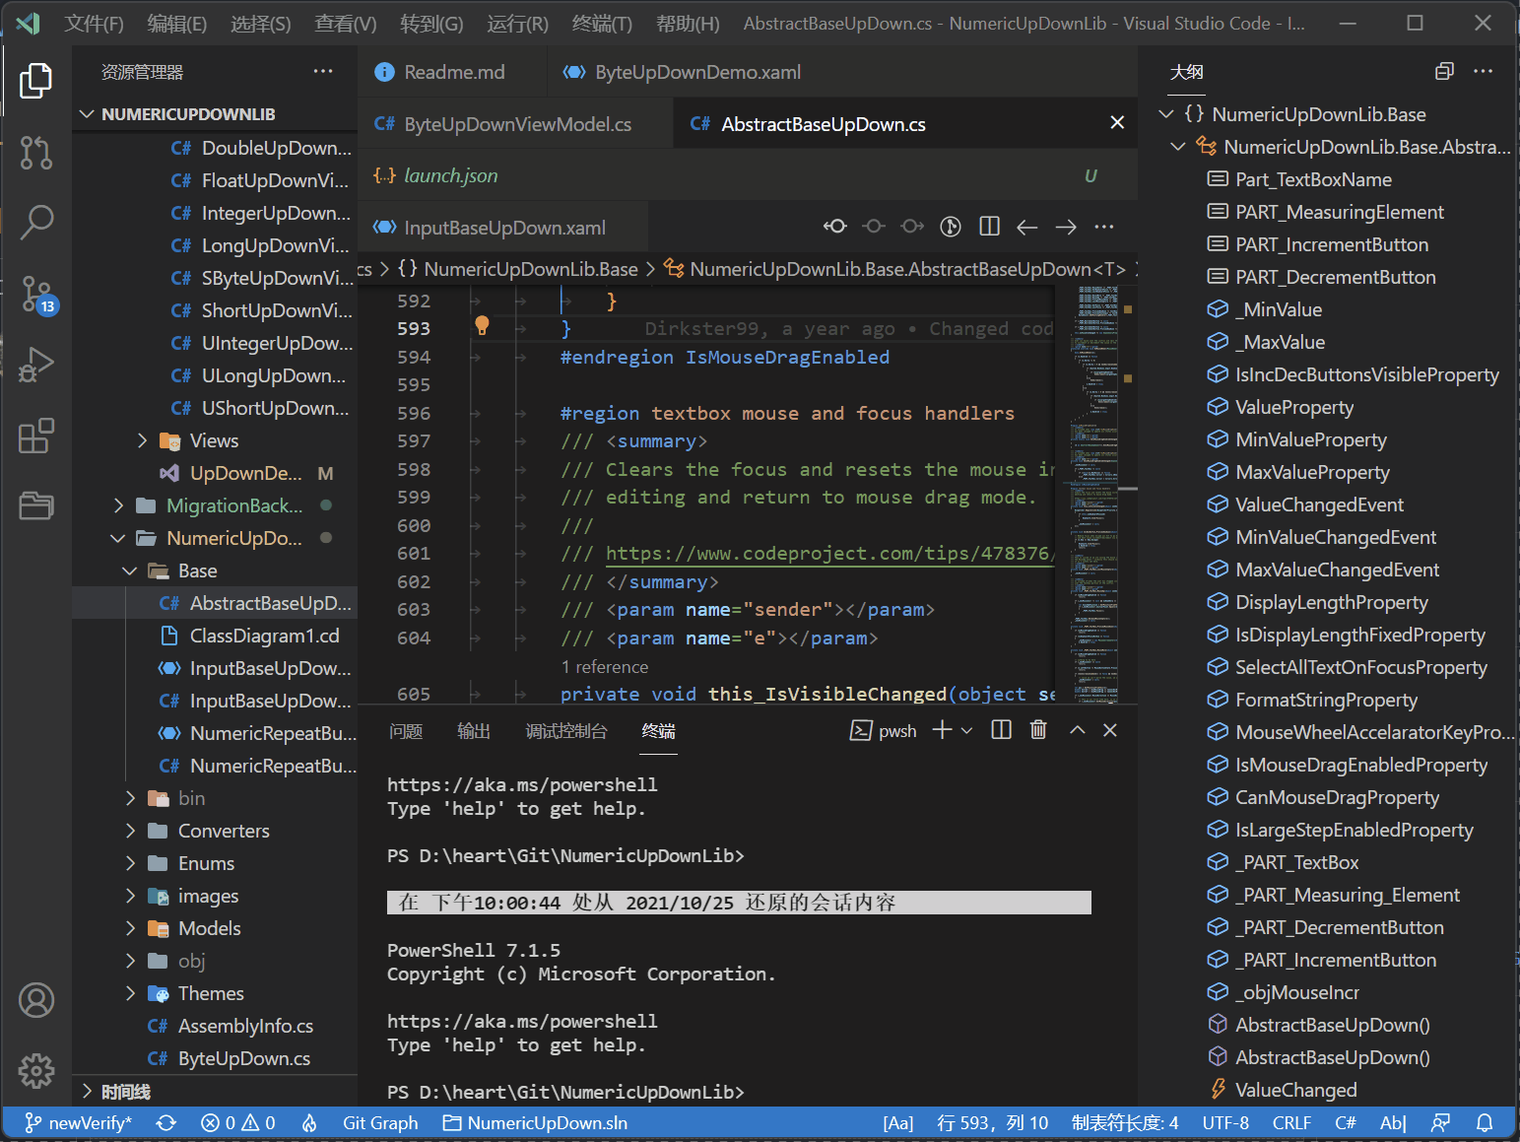Open Source Control view with 13 badge
Image resolution: width=1520 pixels, height=1142 pixels.
[38, 295]
